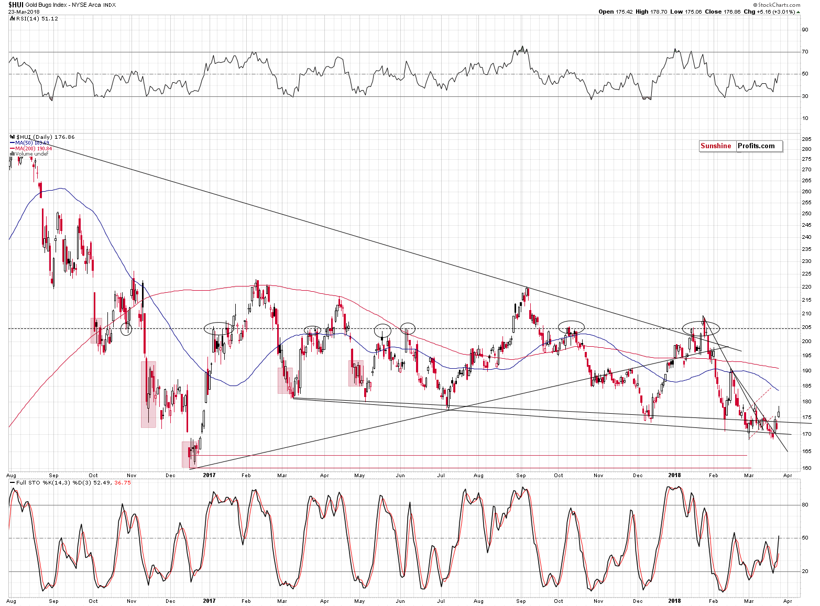This screenshot has height=606, width=820.
Task: Click the '90' label on the RSI axis
Action: pos(805,30)
